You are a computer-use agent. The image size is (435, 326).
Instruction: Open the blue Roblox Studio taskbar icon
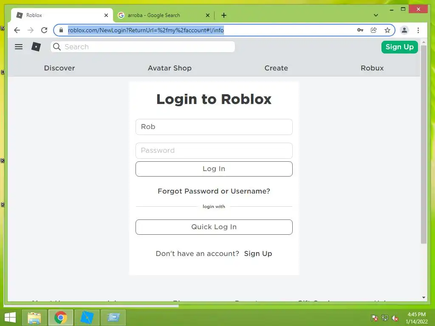pos(87,318)
